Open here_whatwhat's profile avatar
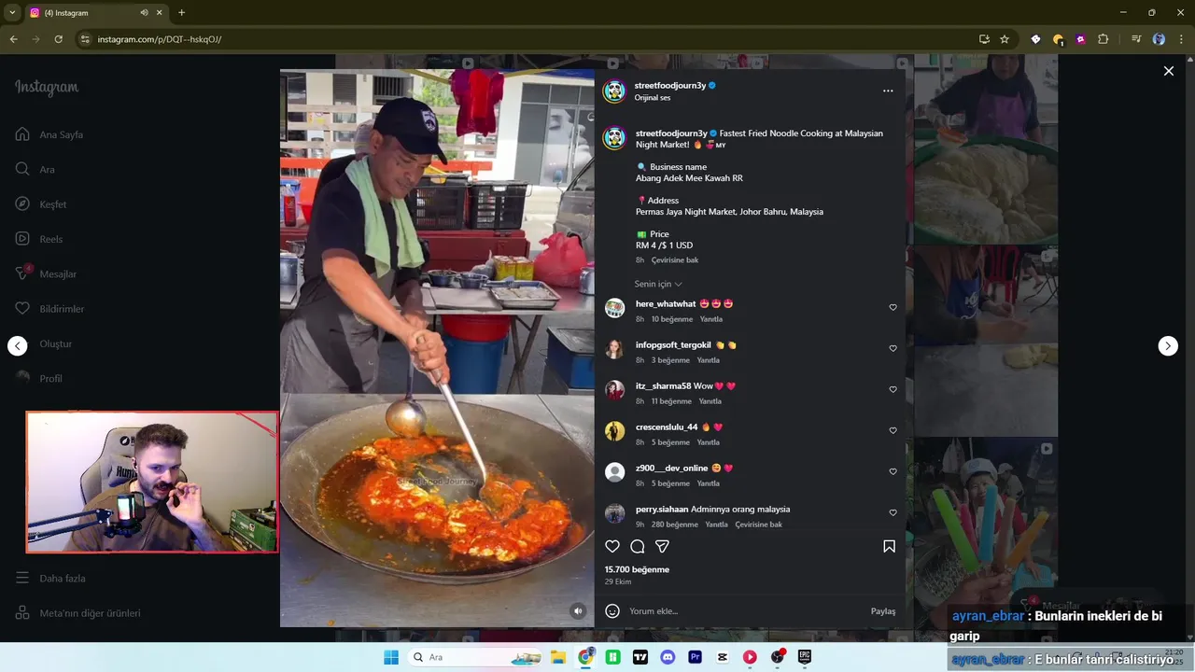The width and height of the screenshot is (1195, 672). (x=614, y=308)
